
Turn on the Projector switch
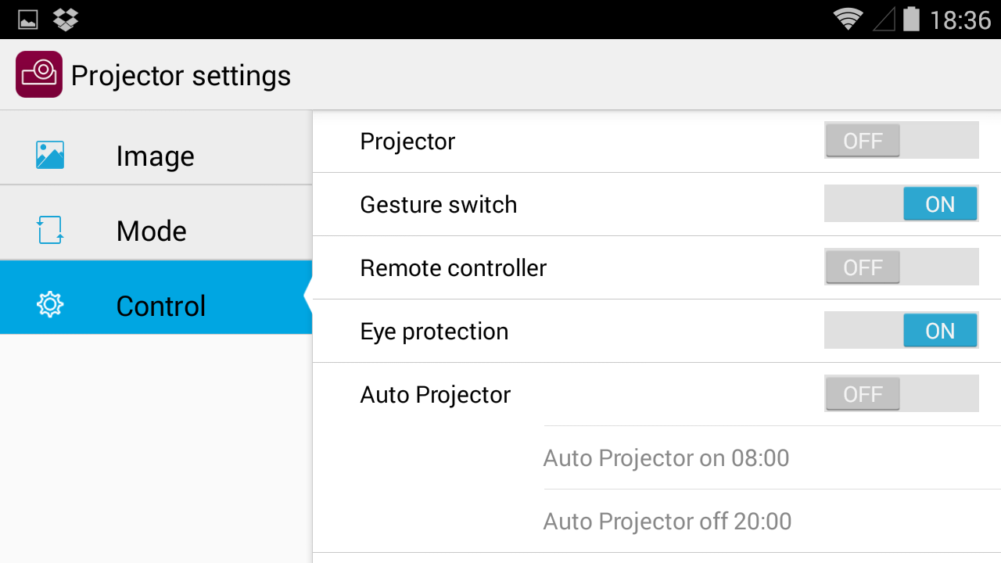902,141
